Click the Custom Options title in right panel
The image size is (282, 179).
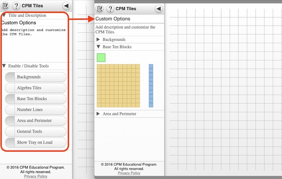tap(113, 19)
